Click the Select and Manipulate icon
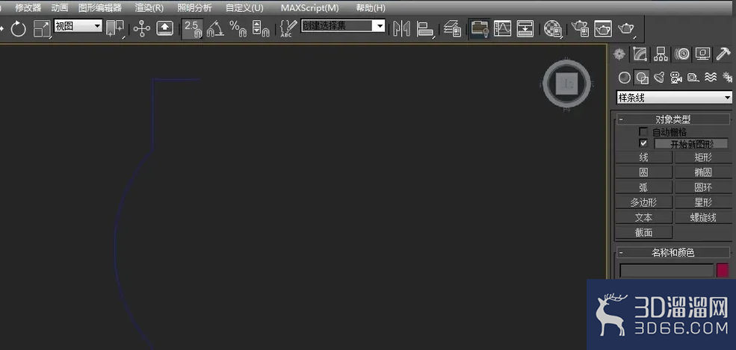 (x=141, y=28)
